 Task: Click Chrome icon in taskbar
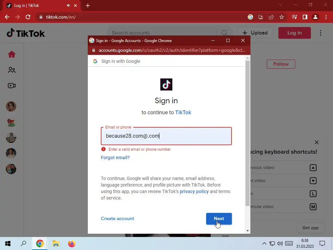pos(40,243)
